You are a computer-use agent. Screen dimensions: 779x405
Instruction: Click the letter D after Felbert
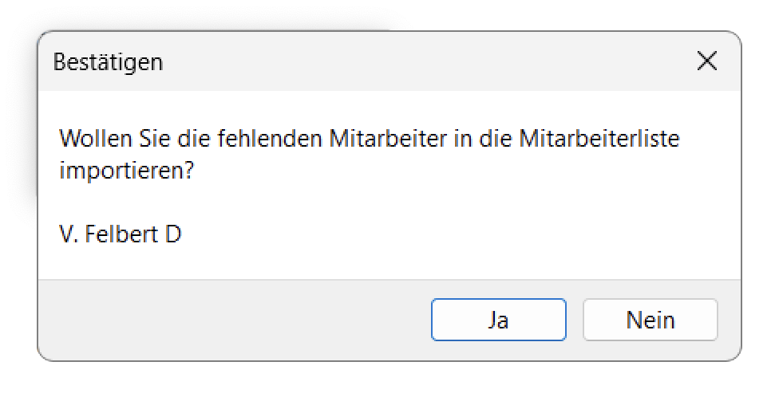[x=173, y=234]
